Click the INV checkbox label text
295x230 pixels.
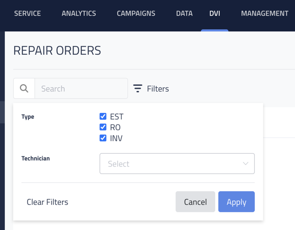click(x=116, y=139)
